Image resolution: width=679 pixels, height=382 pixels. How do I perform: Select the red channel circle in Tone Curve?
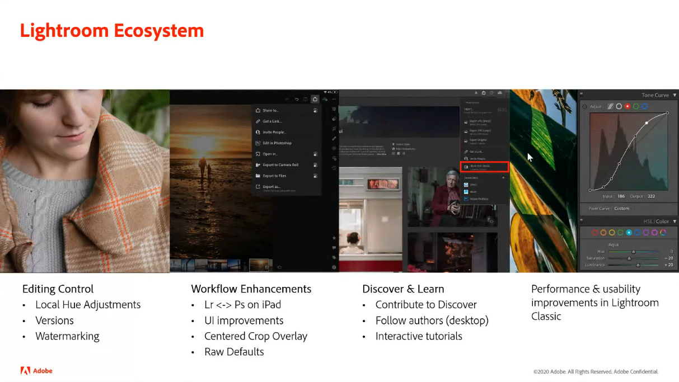628,106
